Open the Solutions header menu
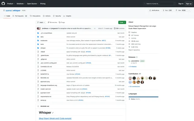This screenshot has height=121, width=194. [x=21, y=4]
